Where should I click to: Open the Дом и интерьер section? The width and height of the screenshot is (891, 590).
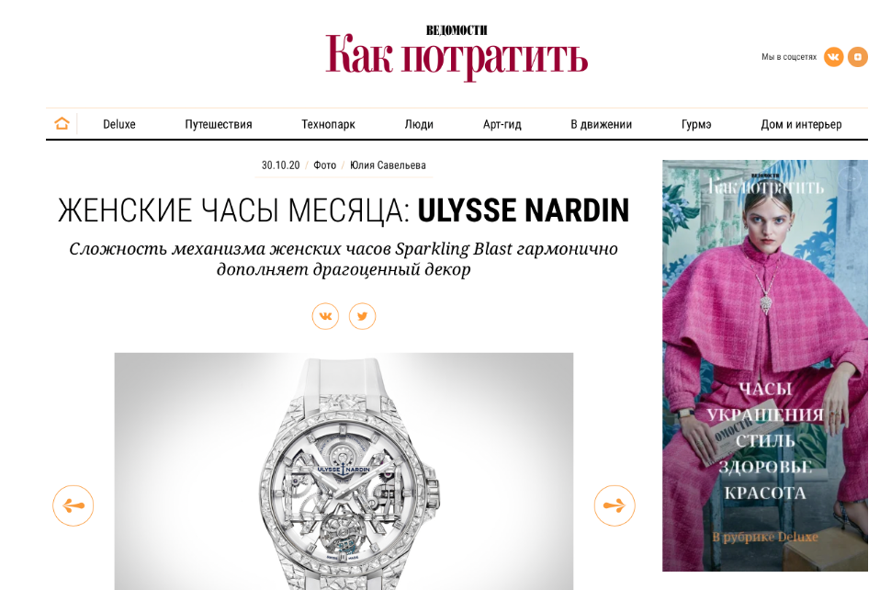pos(801,124)
